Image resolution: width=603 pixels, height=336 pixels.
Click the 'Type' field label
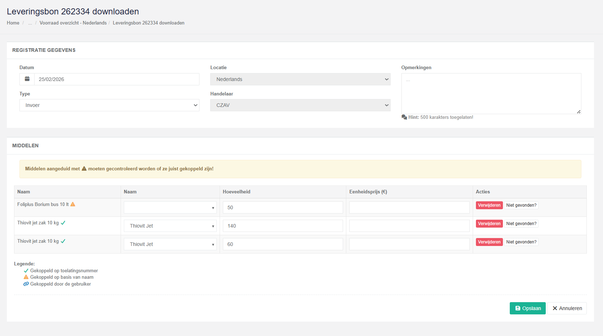pyautogui.click(x=25, y=94)
